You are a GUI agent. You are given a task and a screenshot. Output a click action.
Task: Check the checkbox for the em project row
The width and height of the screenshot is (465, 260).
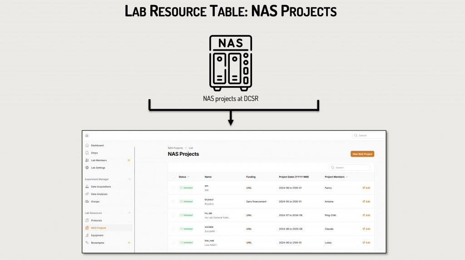[173, 188]
